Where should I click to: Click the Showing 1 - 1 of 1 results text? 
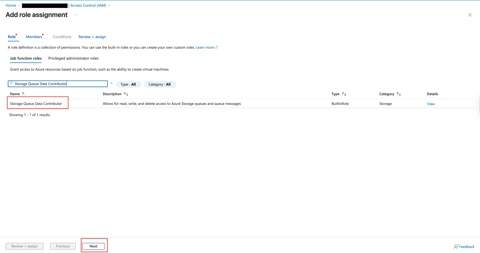tap(30, 115)
